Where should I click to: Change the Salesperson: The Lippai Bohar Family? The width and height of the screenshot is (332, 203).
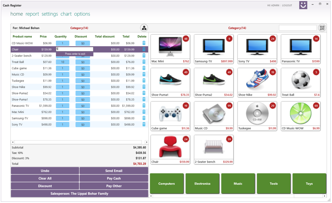point(79,194)
